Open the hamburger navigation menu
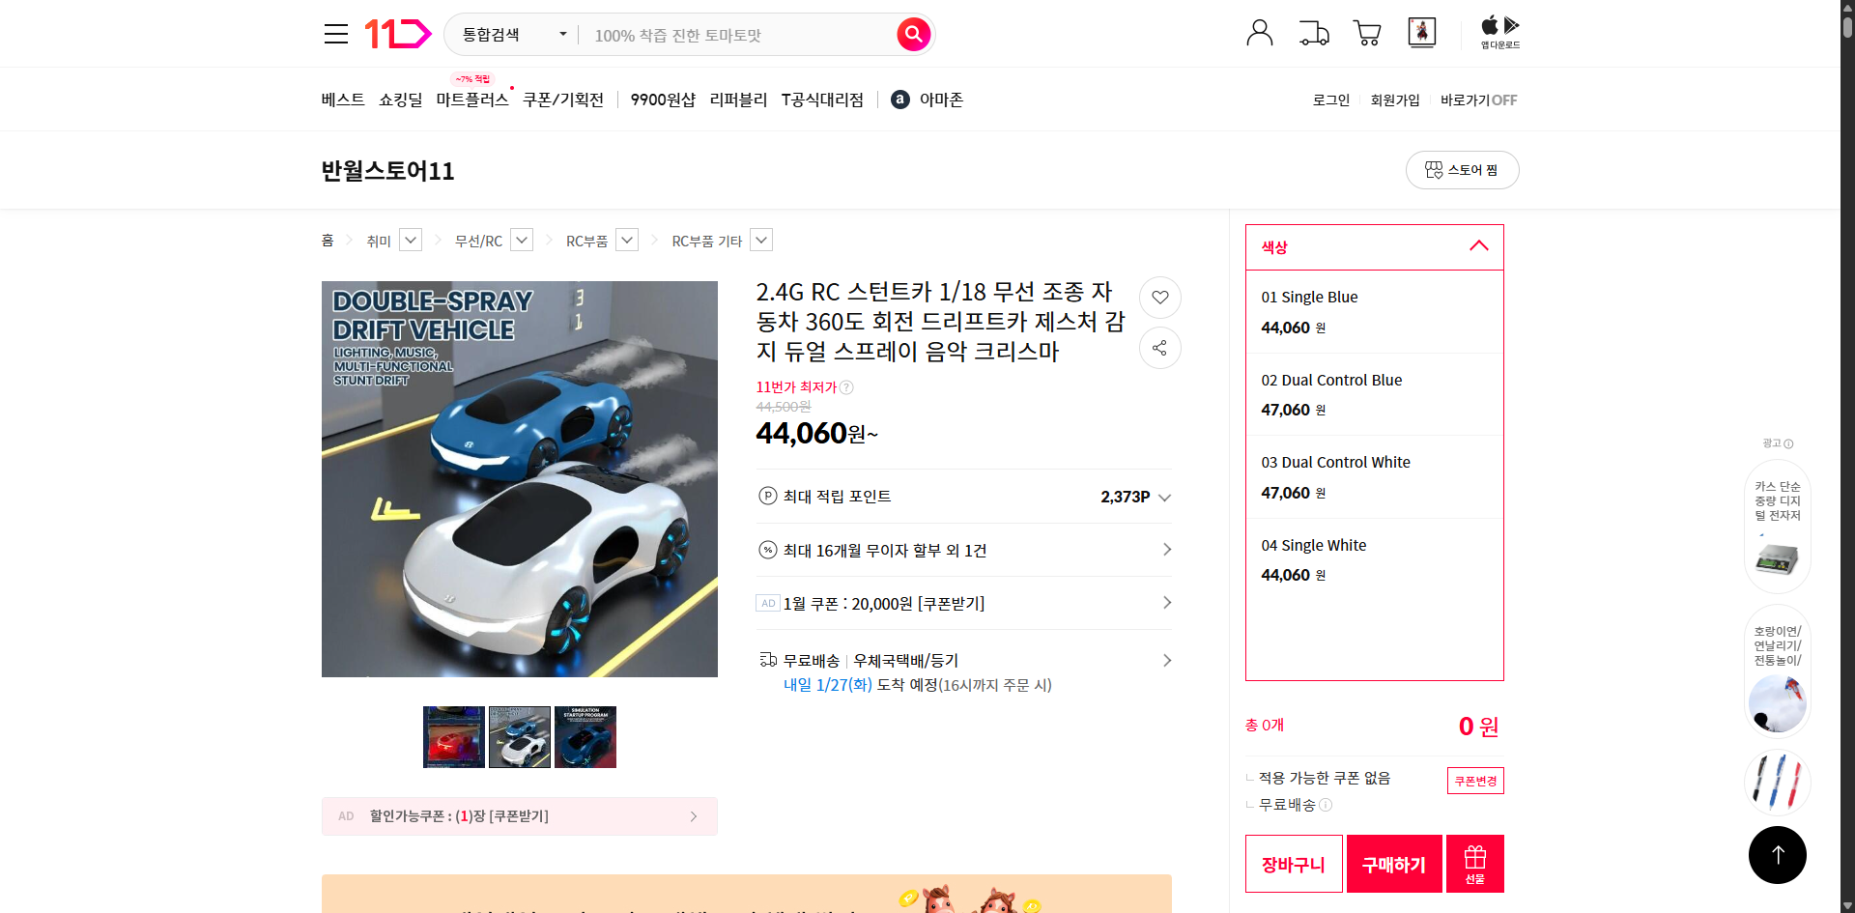This screenshot has width=1855, height=913. 335,33
